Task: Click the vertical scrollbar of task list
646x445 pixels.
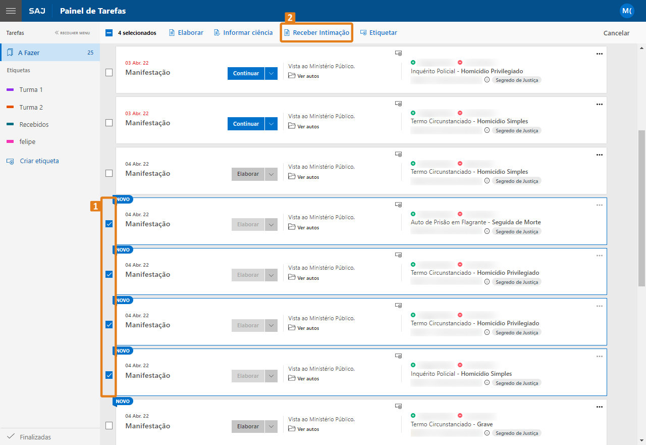Action: [x=641, y=207]
